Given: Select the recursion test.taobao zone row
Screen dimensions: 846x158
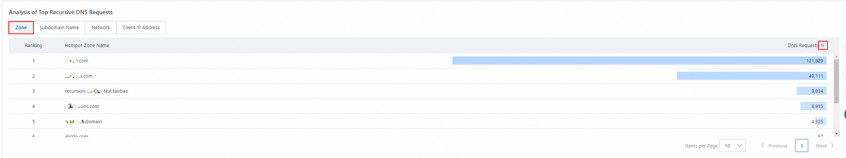Looking at the screenshot, I should 97,91.
